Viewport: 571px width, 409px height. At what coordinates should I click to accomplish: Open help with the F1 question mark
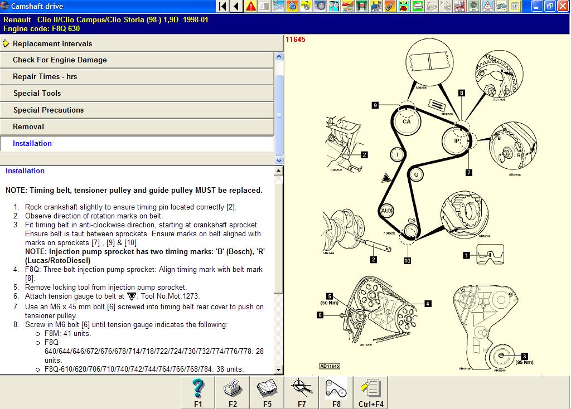coord(198,392)
